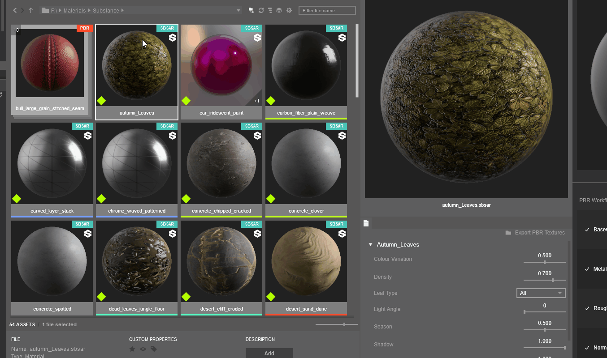607x358 pixels.
Task: Click green diamond on chrome_waved_patterned thumbnail
Action: click(101, 199)
